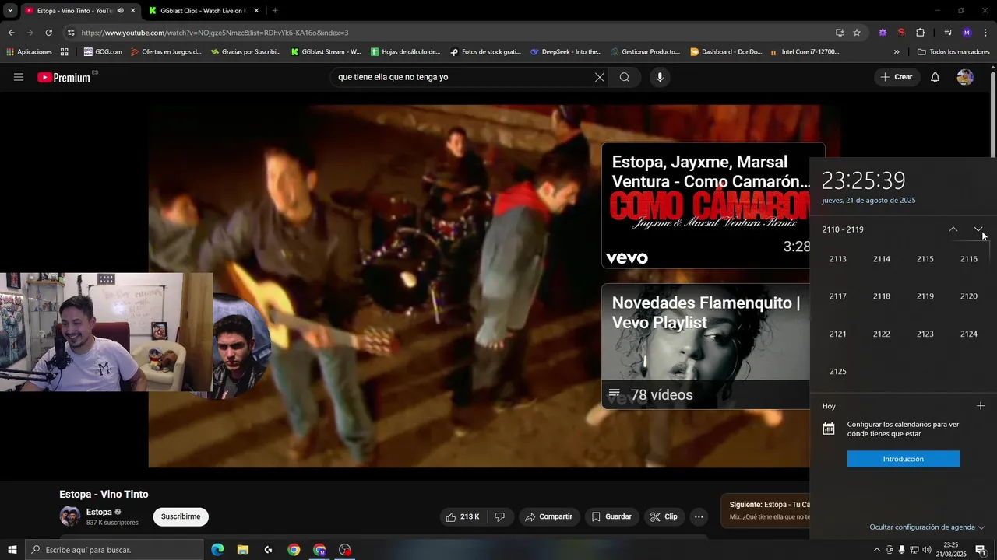The height and width of the screenshot is (560, 997).
Task: Go back in browser history
Action: pyautogui.click(x=11, y=33)
